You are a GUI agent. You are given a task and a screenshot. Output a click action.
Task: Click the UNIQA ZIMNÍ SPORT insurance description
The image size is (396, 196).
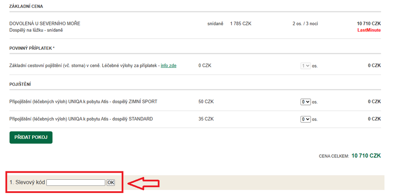(x=83, y=102)
